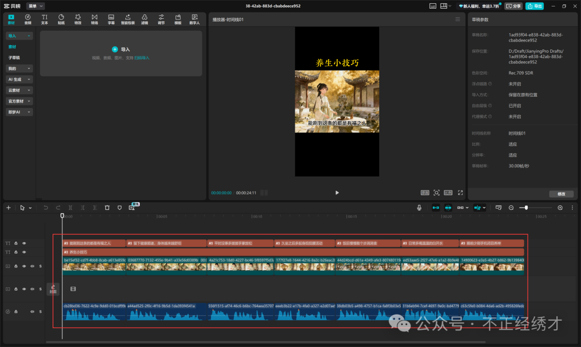Click the add track plus icon
Viewport: 581px width, 347px height.
9,208
